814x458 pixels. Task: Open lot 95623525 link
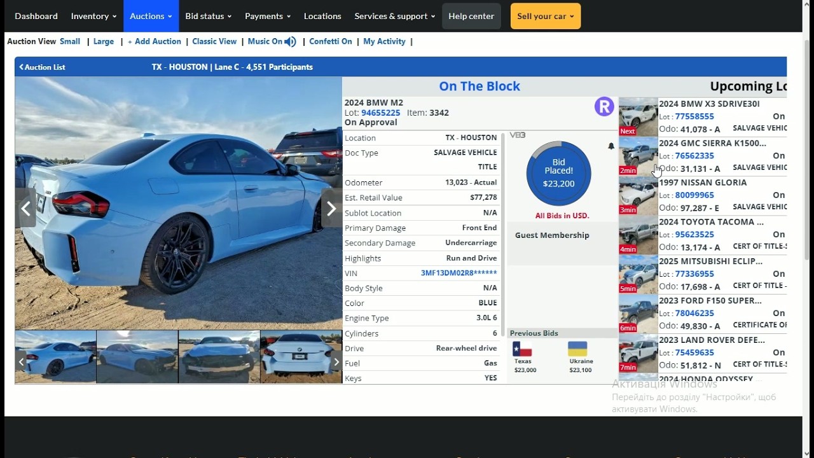click(x=694, y=235)
